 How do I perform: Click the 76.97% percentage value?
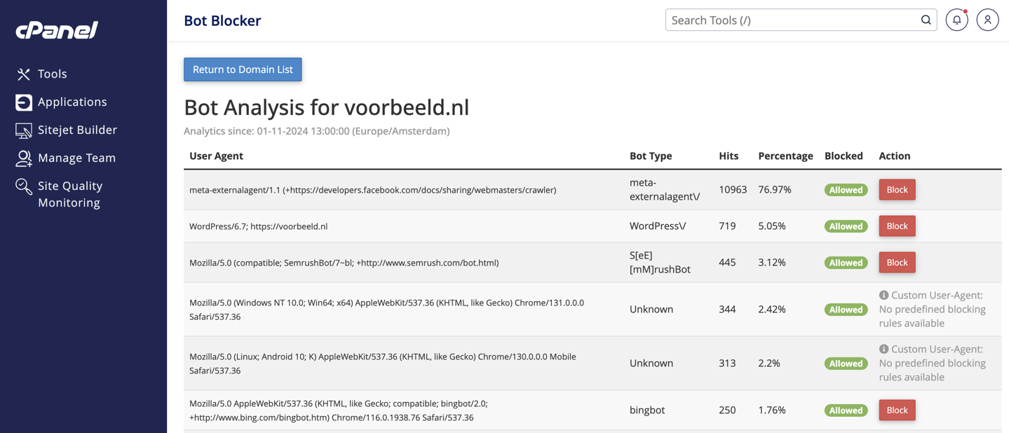[775, 190]
